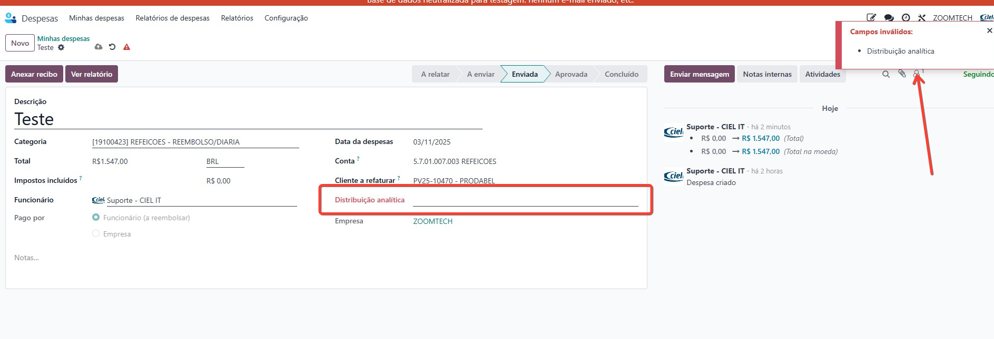Select the Funcionário (a reembolsar) radio option
This screenshot has height=339, width=994.
pyautogui.click(x=96, y=217)
